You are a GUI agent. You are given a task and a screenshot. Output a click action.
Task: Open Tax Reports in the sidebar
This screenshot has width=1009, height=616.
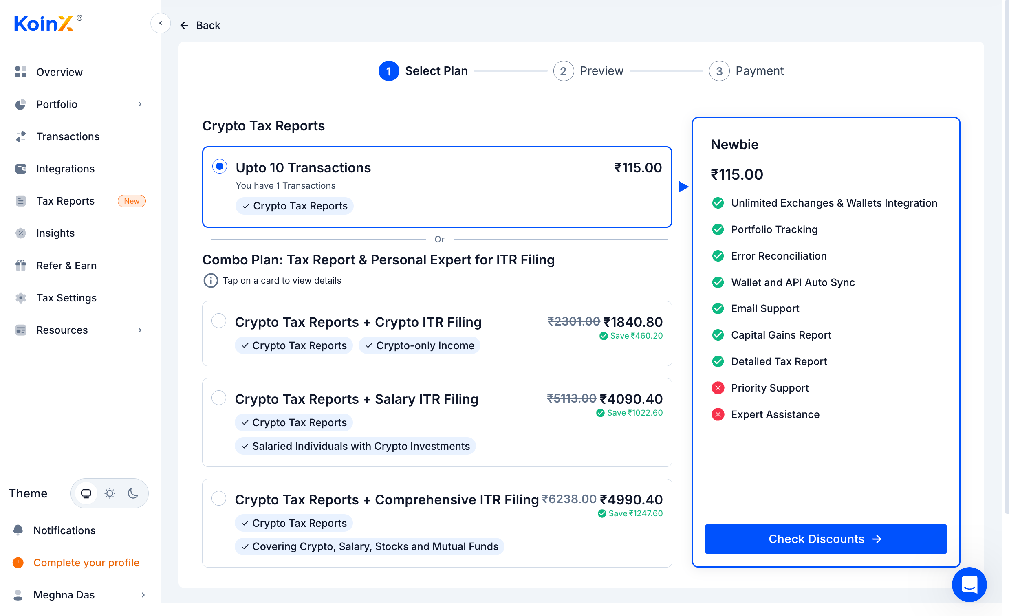66,200
